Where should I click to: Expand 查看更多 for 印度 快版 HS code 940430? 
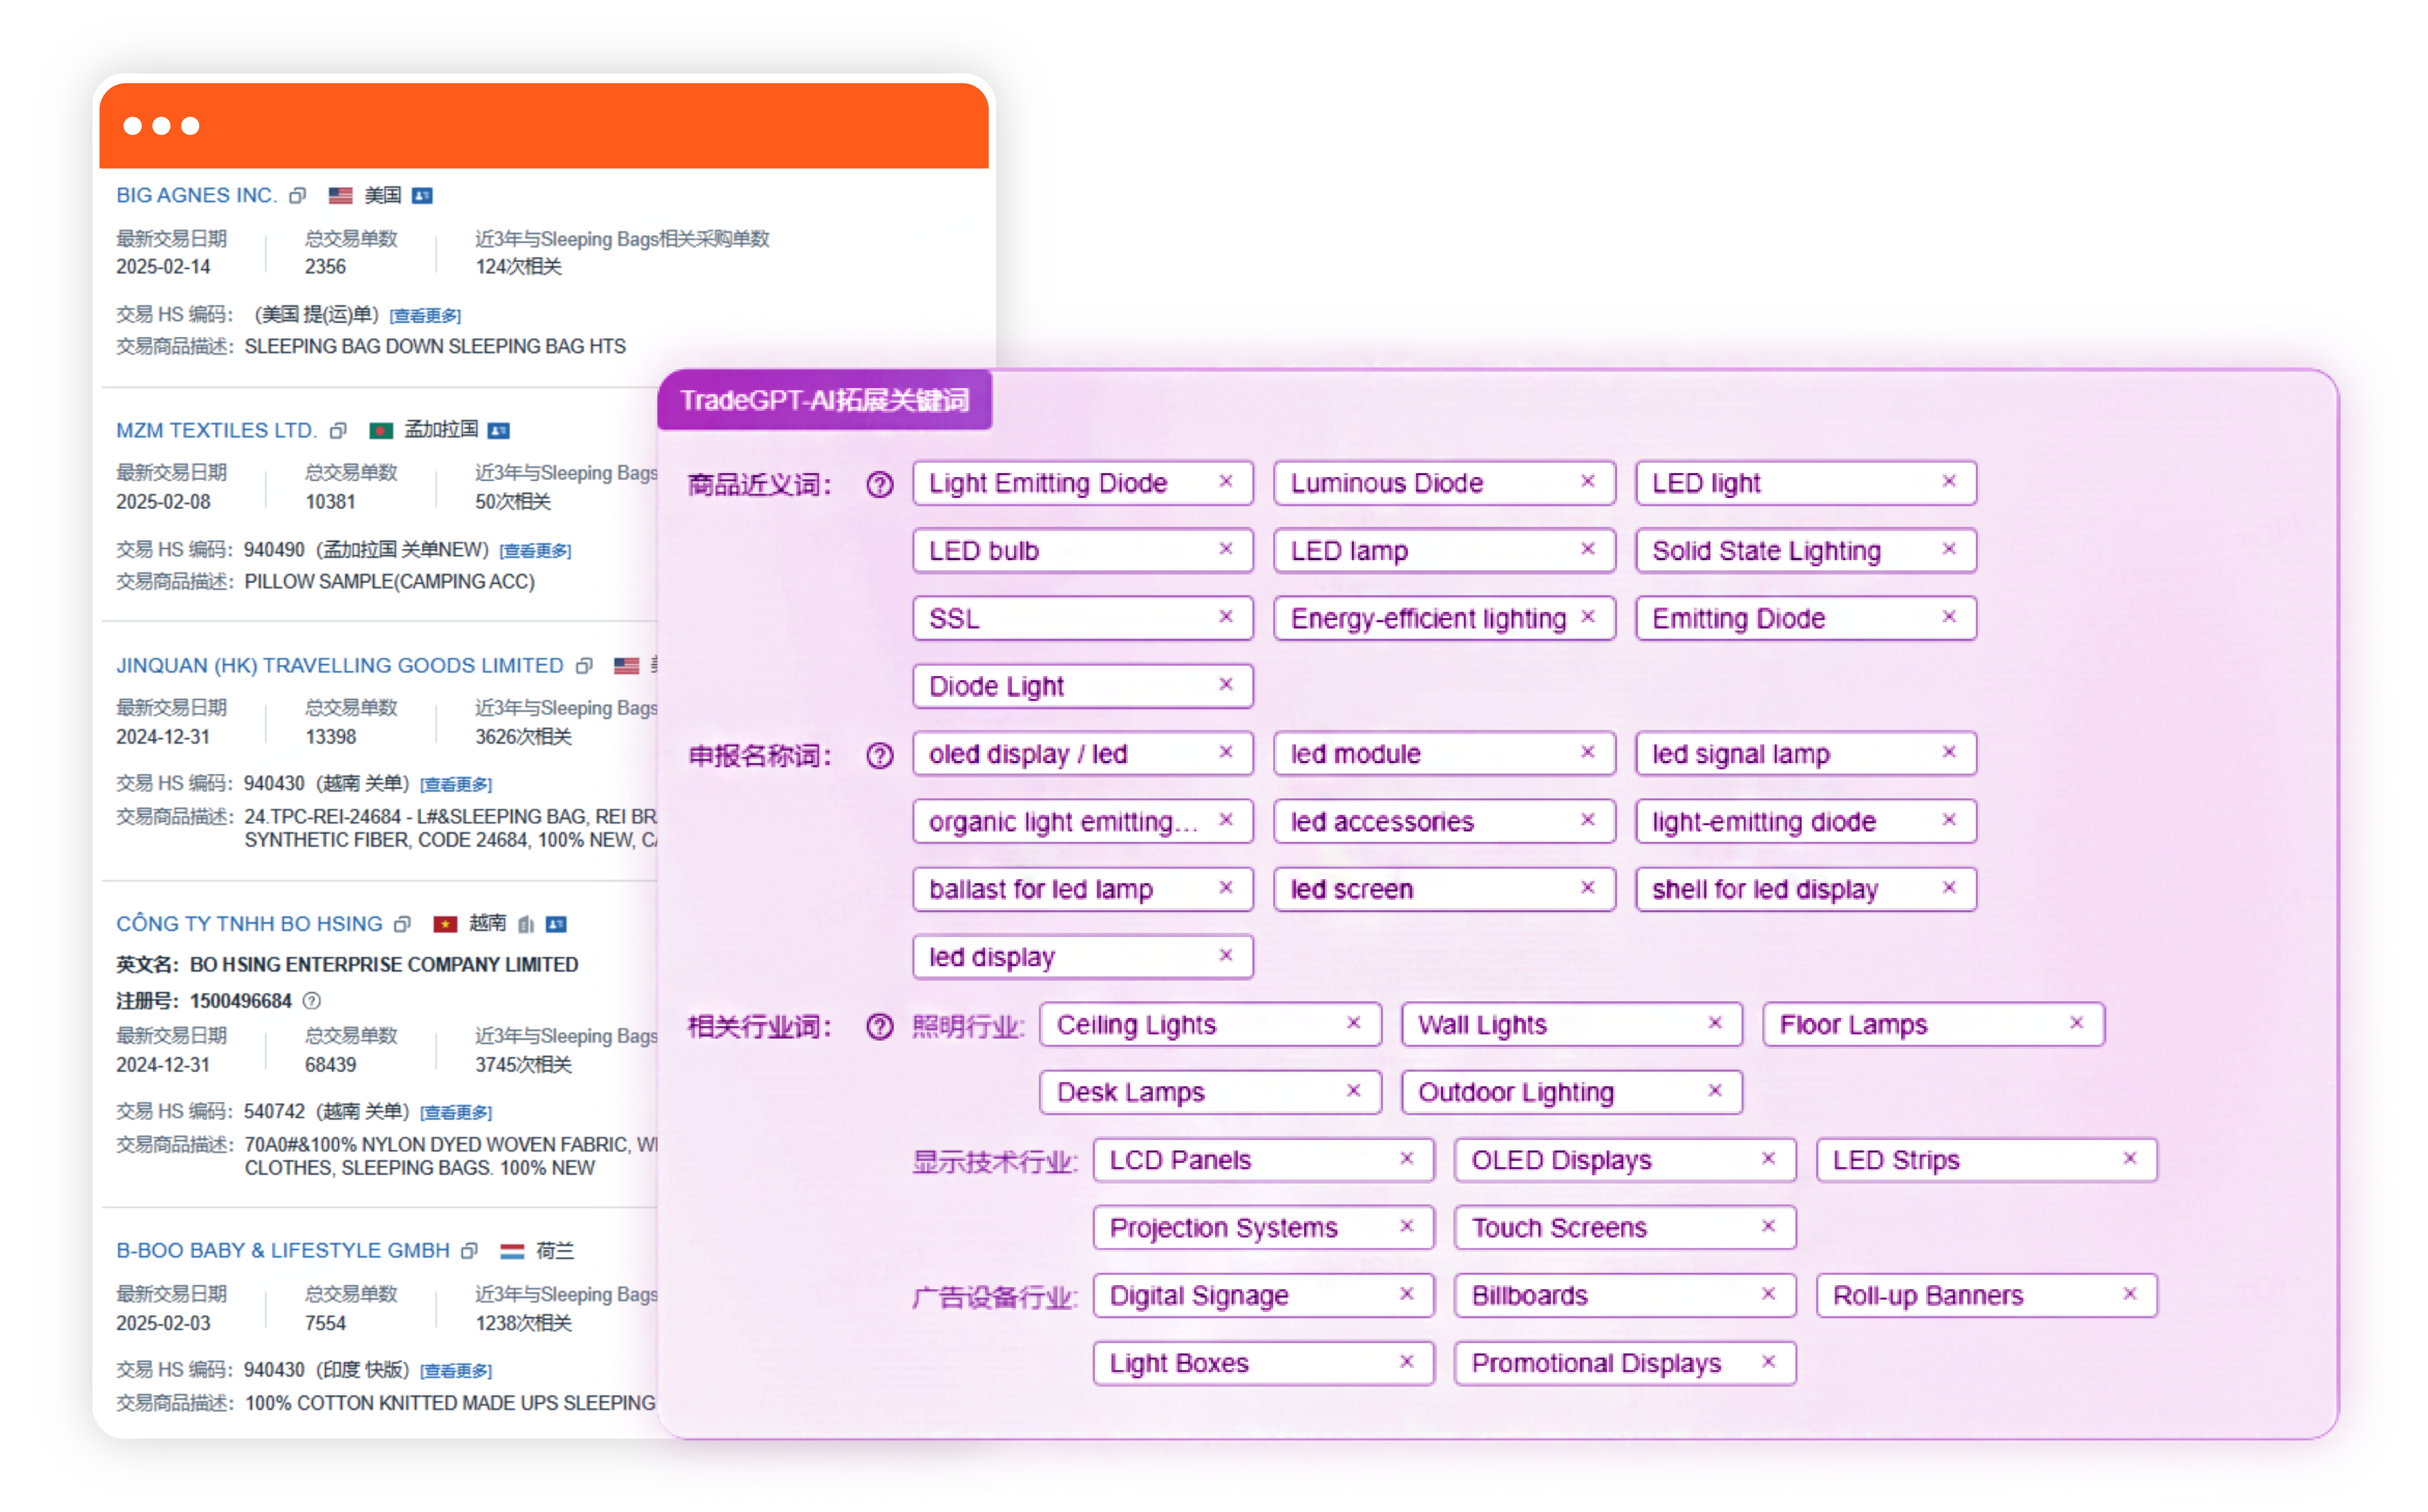456,1371
